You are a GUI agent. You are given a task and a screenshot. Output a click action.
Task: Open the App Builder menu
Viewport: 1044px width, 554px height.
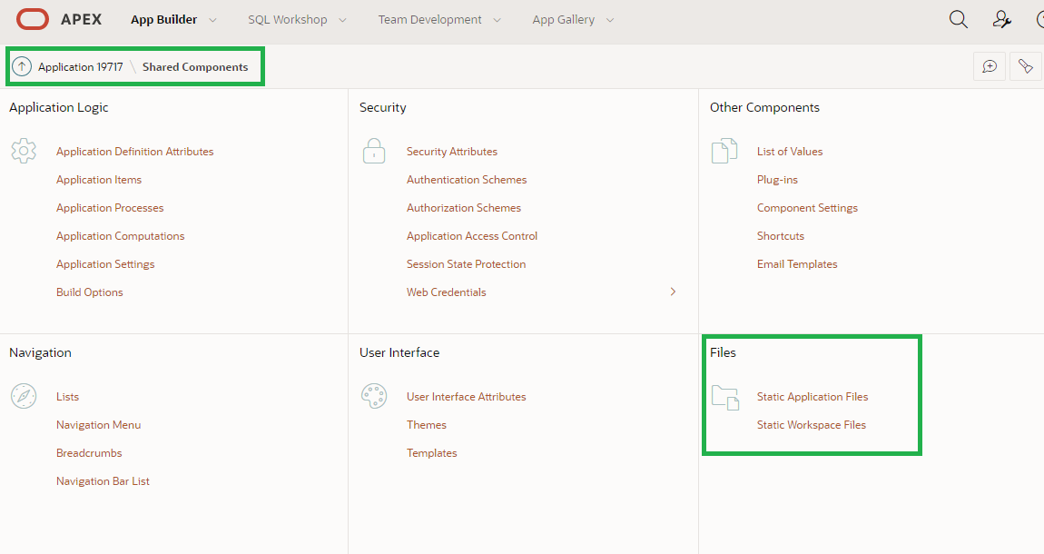[x=164, y=19]
